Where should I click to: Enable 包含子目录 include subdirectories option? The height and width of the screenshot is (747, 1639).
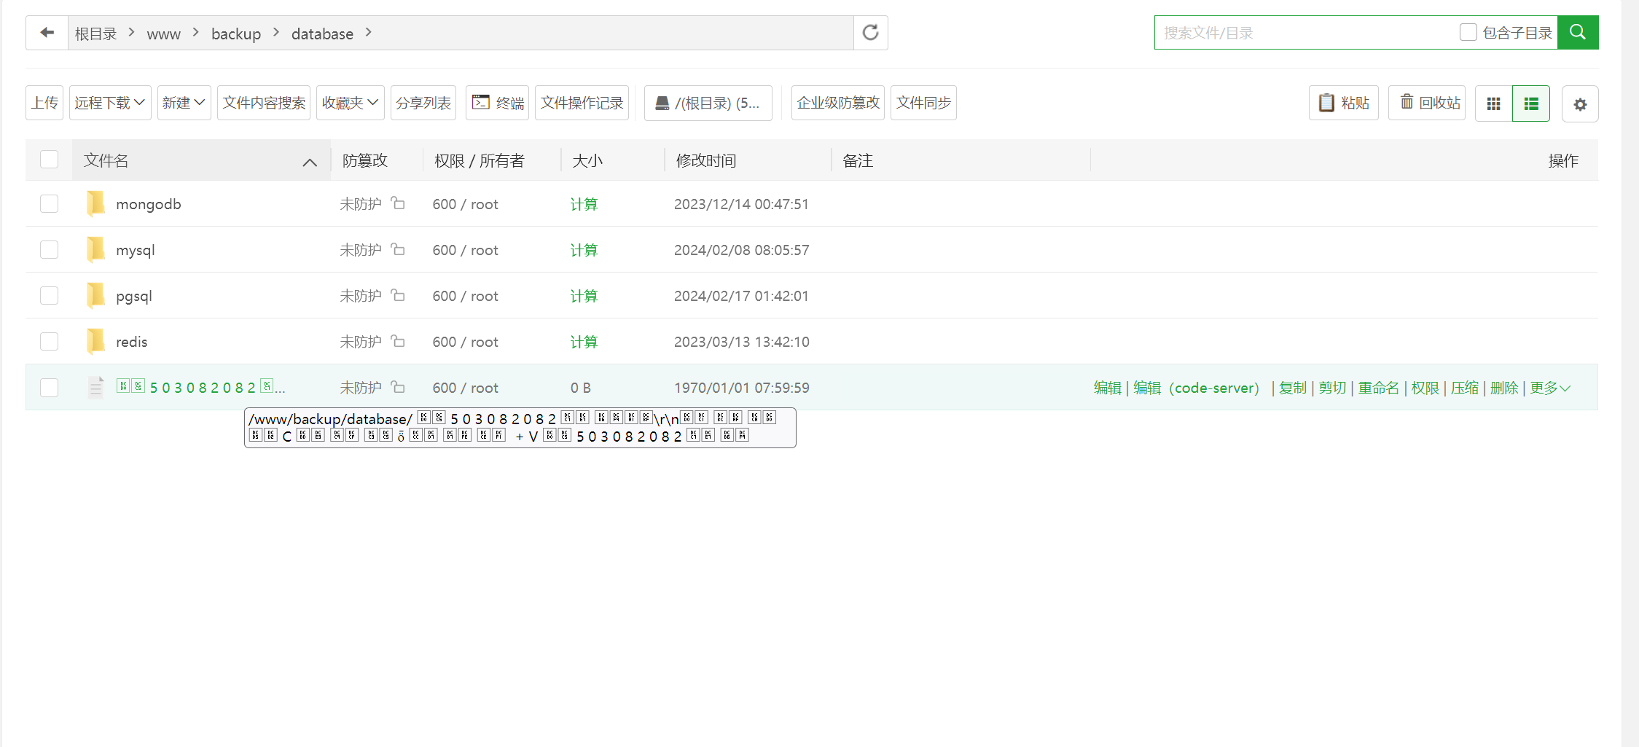tap(1468, 32)
